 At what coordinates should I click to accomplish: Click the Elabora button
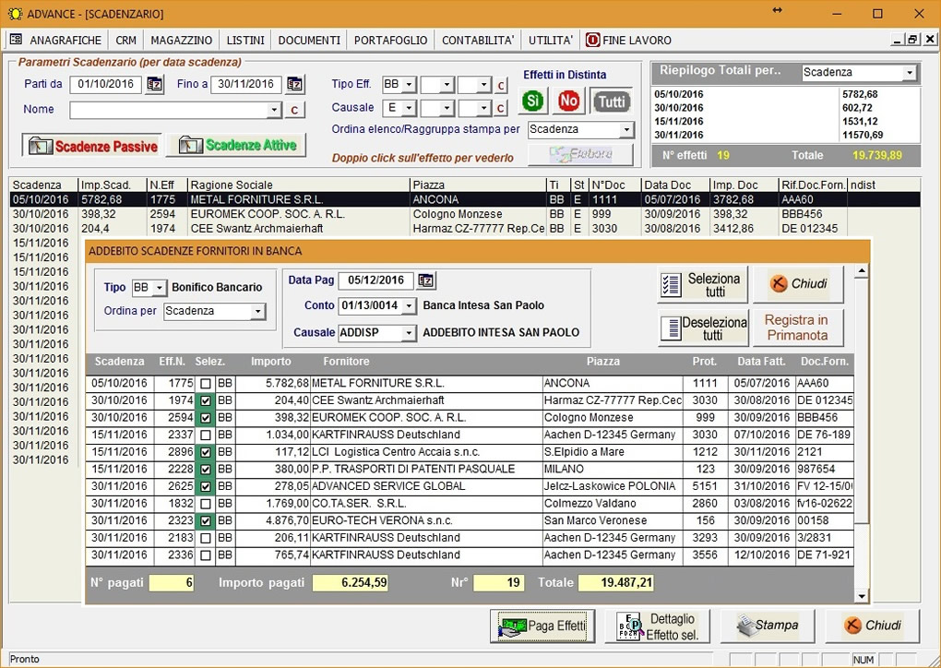(580, 155)
